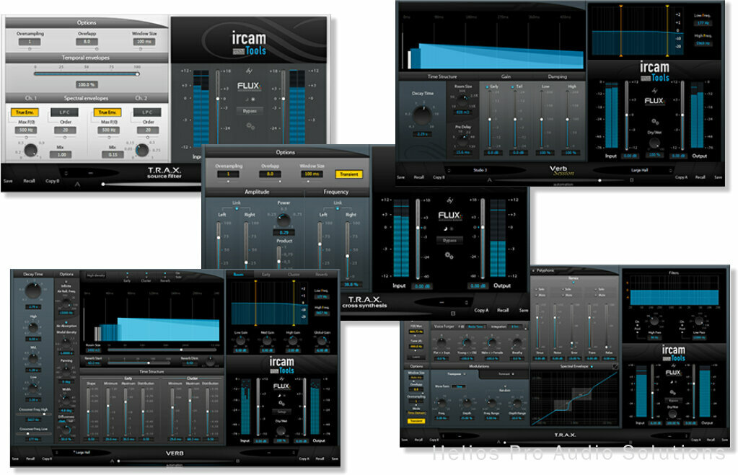Click the lock icon on Spectral Envelope

pos(615,365)
